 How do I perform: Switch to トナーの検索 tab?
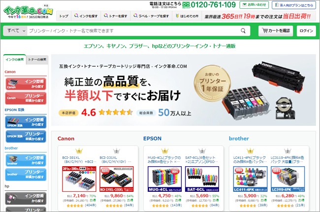[37, 60]
